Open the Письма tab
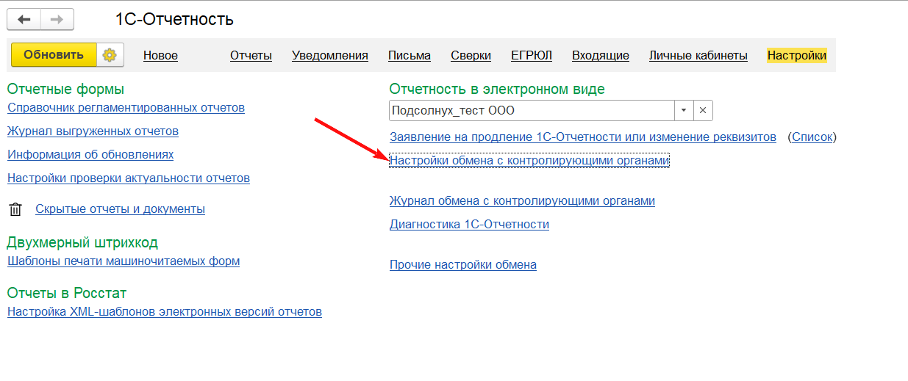Screen dimensions: 908x381 click(x=410, y=56)
